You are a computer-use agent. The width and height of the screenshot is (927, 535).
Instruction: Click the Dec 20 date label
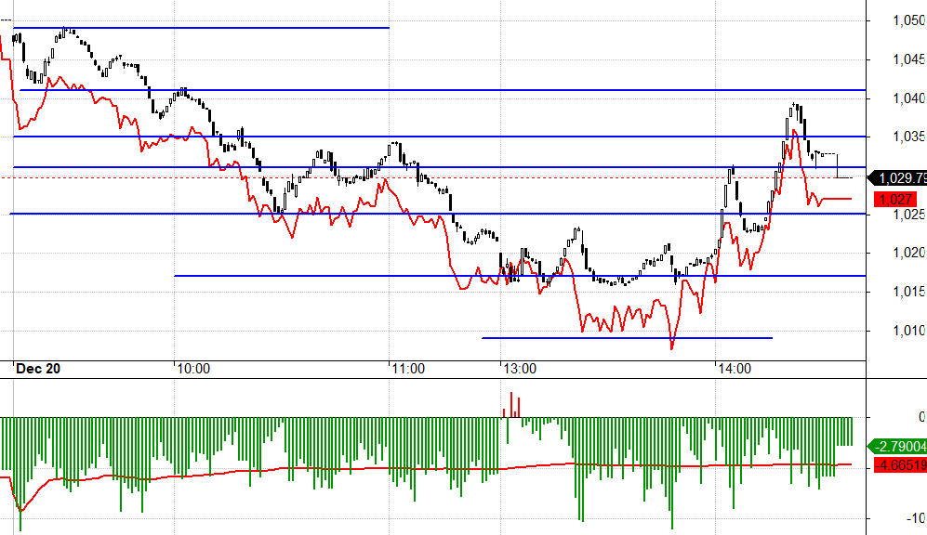coord(40,369)
